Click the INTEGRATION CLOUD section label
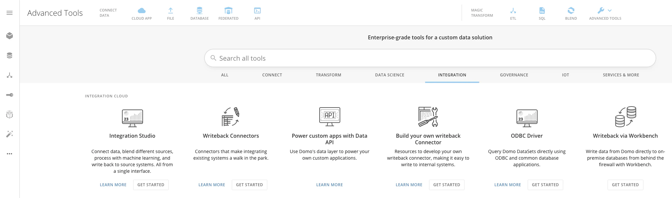672x198 pixels. pos(107,96)
